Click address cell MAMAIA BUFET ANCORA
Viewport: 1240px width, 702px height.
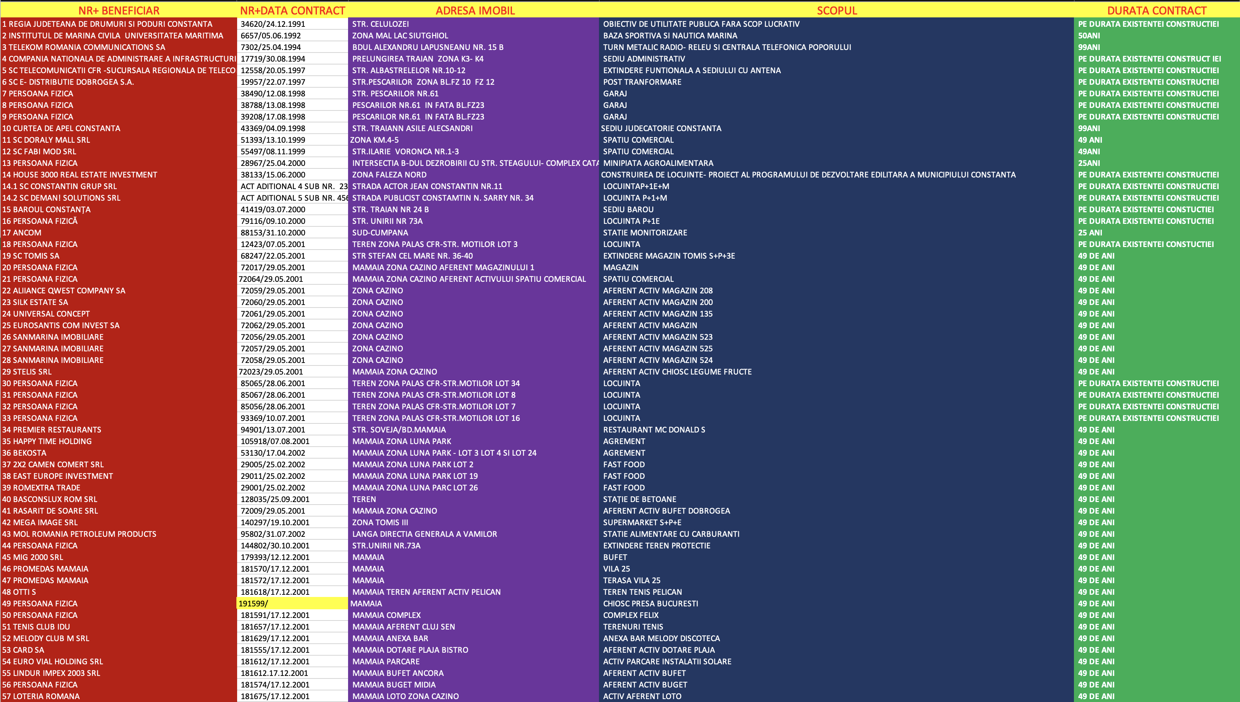[398, 673]
